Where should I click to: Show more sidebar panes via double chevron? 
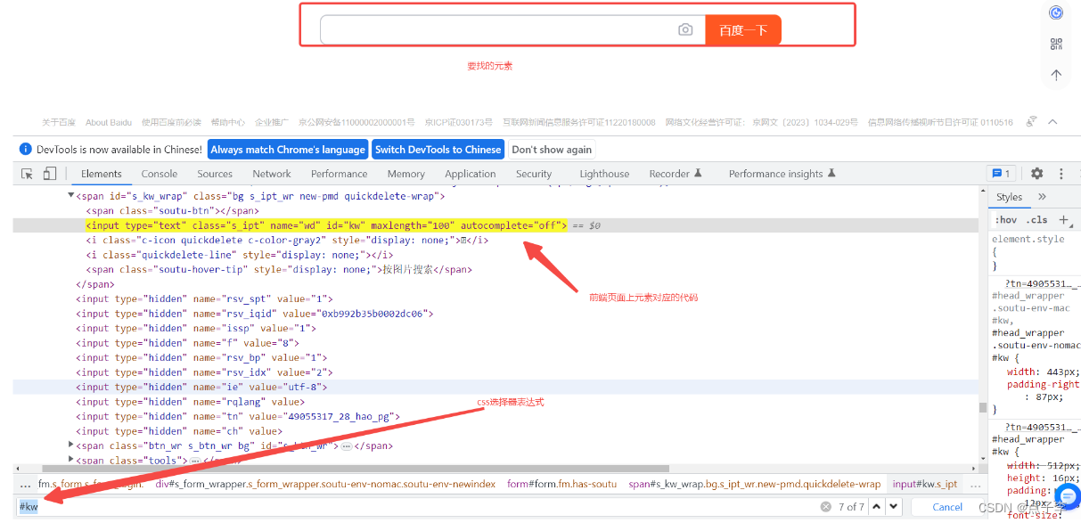(1043, 197)
